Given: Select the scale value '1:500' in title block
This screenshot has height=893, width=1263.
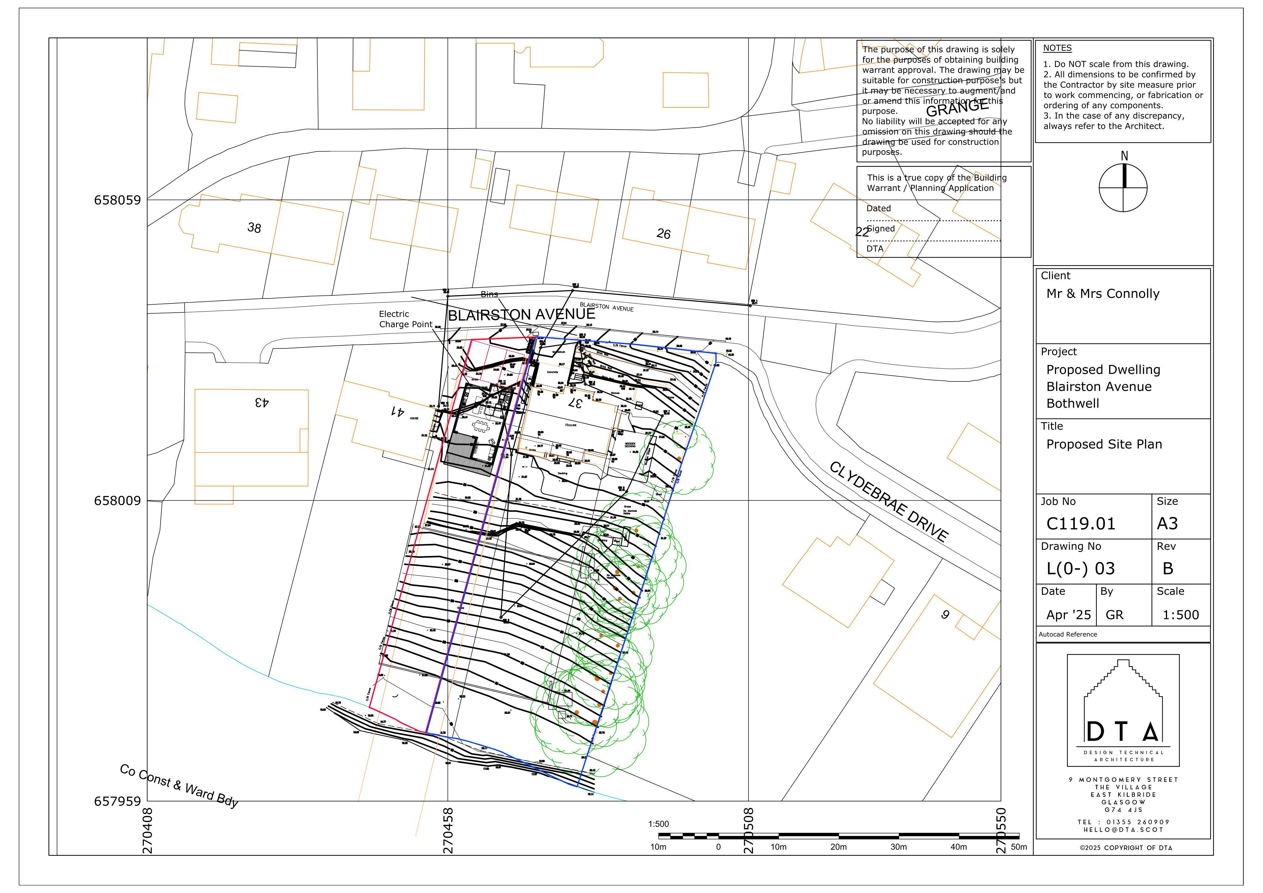Looking at the screenshot, I should (1180, 615).
